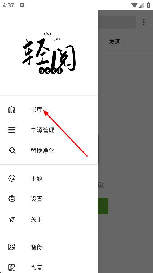
Task: Open the 关于 about entry
Action: 49,219
